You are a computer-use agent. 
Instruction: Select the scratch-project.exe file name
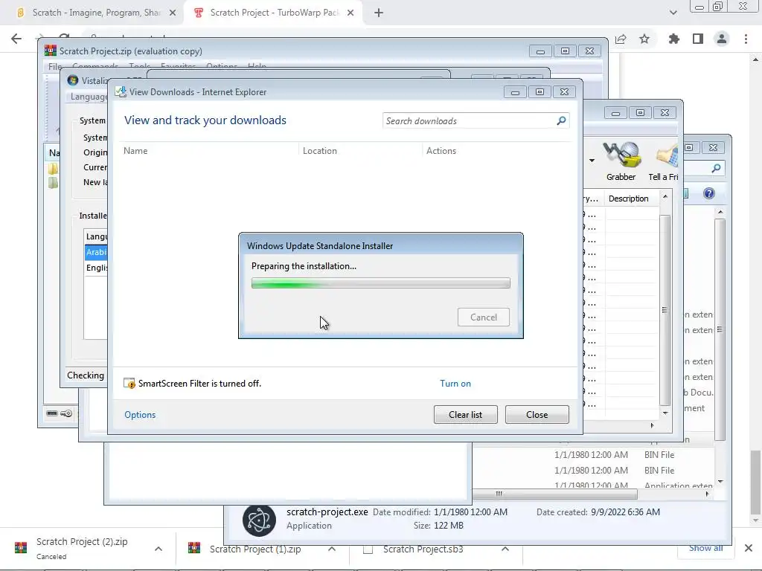coord(327,512)
